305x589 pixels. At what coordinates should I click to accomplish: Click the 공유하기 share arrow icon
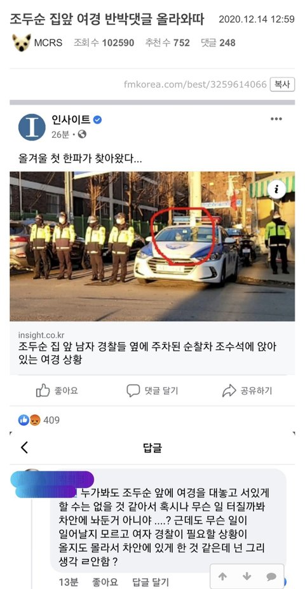pos(229,391)
